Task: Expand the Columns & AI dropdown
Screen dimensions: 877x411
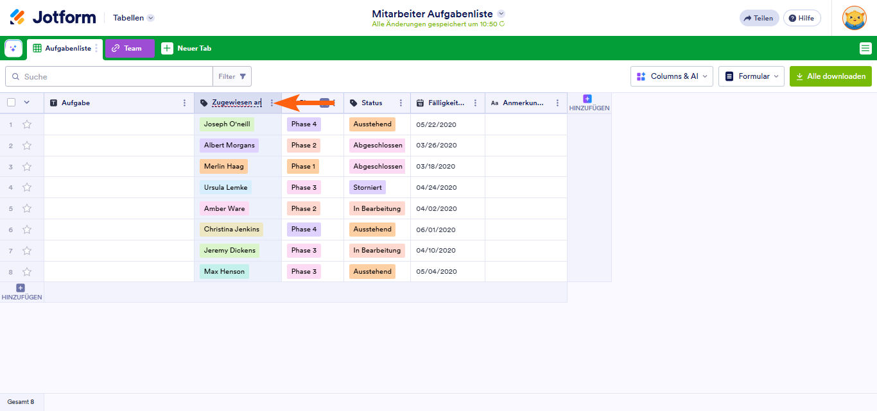Action: [x=672, y=76]
